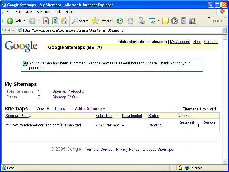Open the Pending status link
The height and width of the screenshot is (172, 229).
(x=155, y=125)
